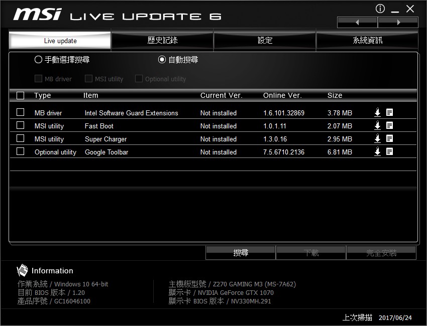Select the 手動選擇搜尋 radio button

(x=38, y=60)
